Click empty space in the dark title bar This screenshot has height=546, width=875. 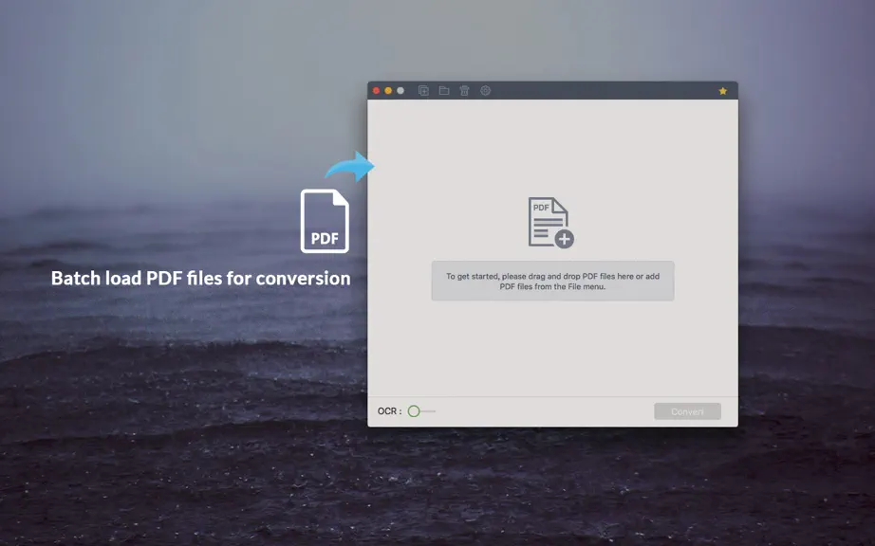[603, 91]
